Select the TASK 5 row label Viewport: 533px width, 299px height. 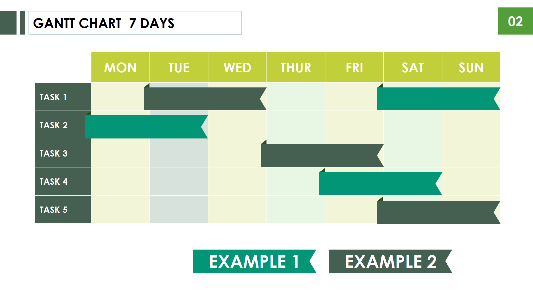click(x=63, y=209)
